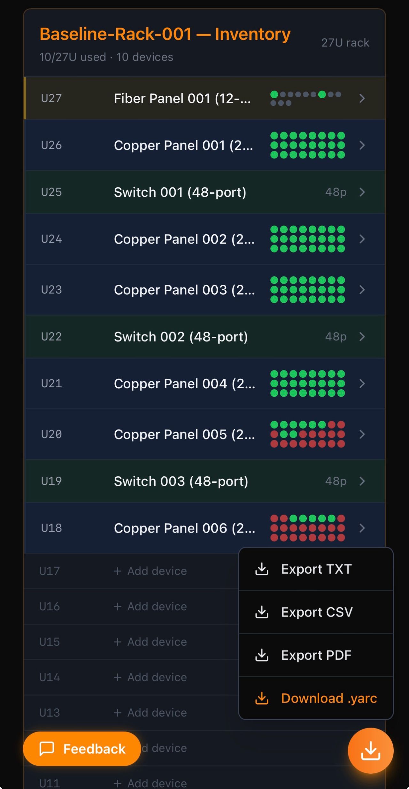Image resolution: width=409 pixels, height=789 pixels.
Task: Open the Switch 002 (48-port) row
Action: (x=181, y=337)
